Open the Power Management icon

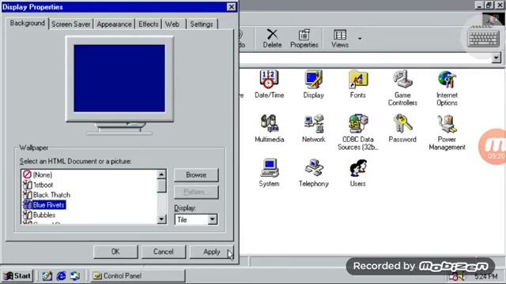[447, 132]
